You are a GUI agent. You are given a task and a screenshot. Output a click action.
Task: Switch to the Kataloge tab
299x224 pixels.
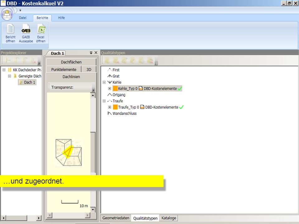click(x=169, y=218)
